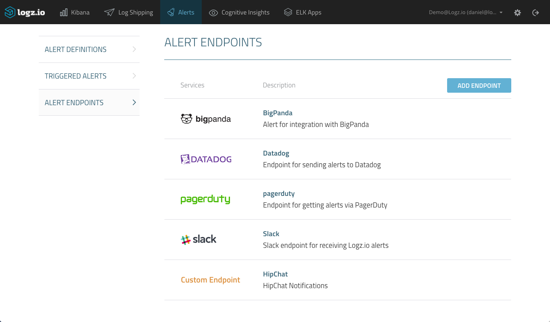This screenshot has width=550, height=322.
Task: Open the settings gear icon
Action: (x=517, y=12)
